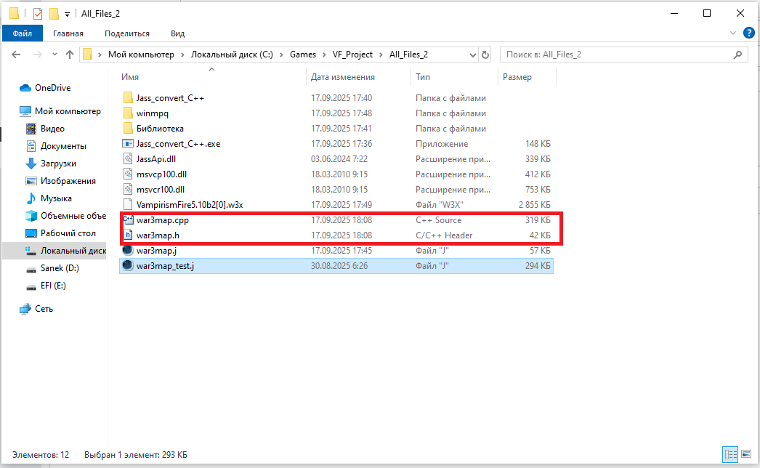Go up one folder level
The image size is (760, 468).
pyautogui.click(x=70, y=55)
